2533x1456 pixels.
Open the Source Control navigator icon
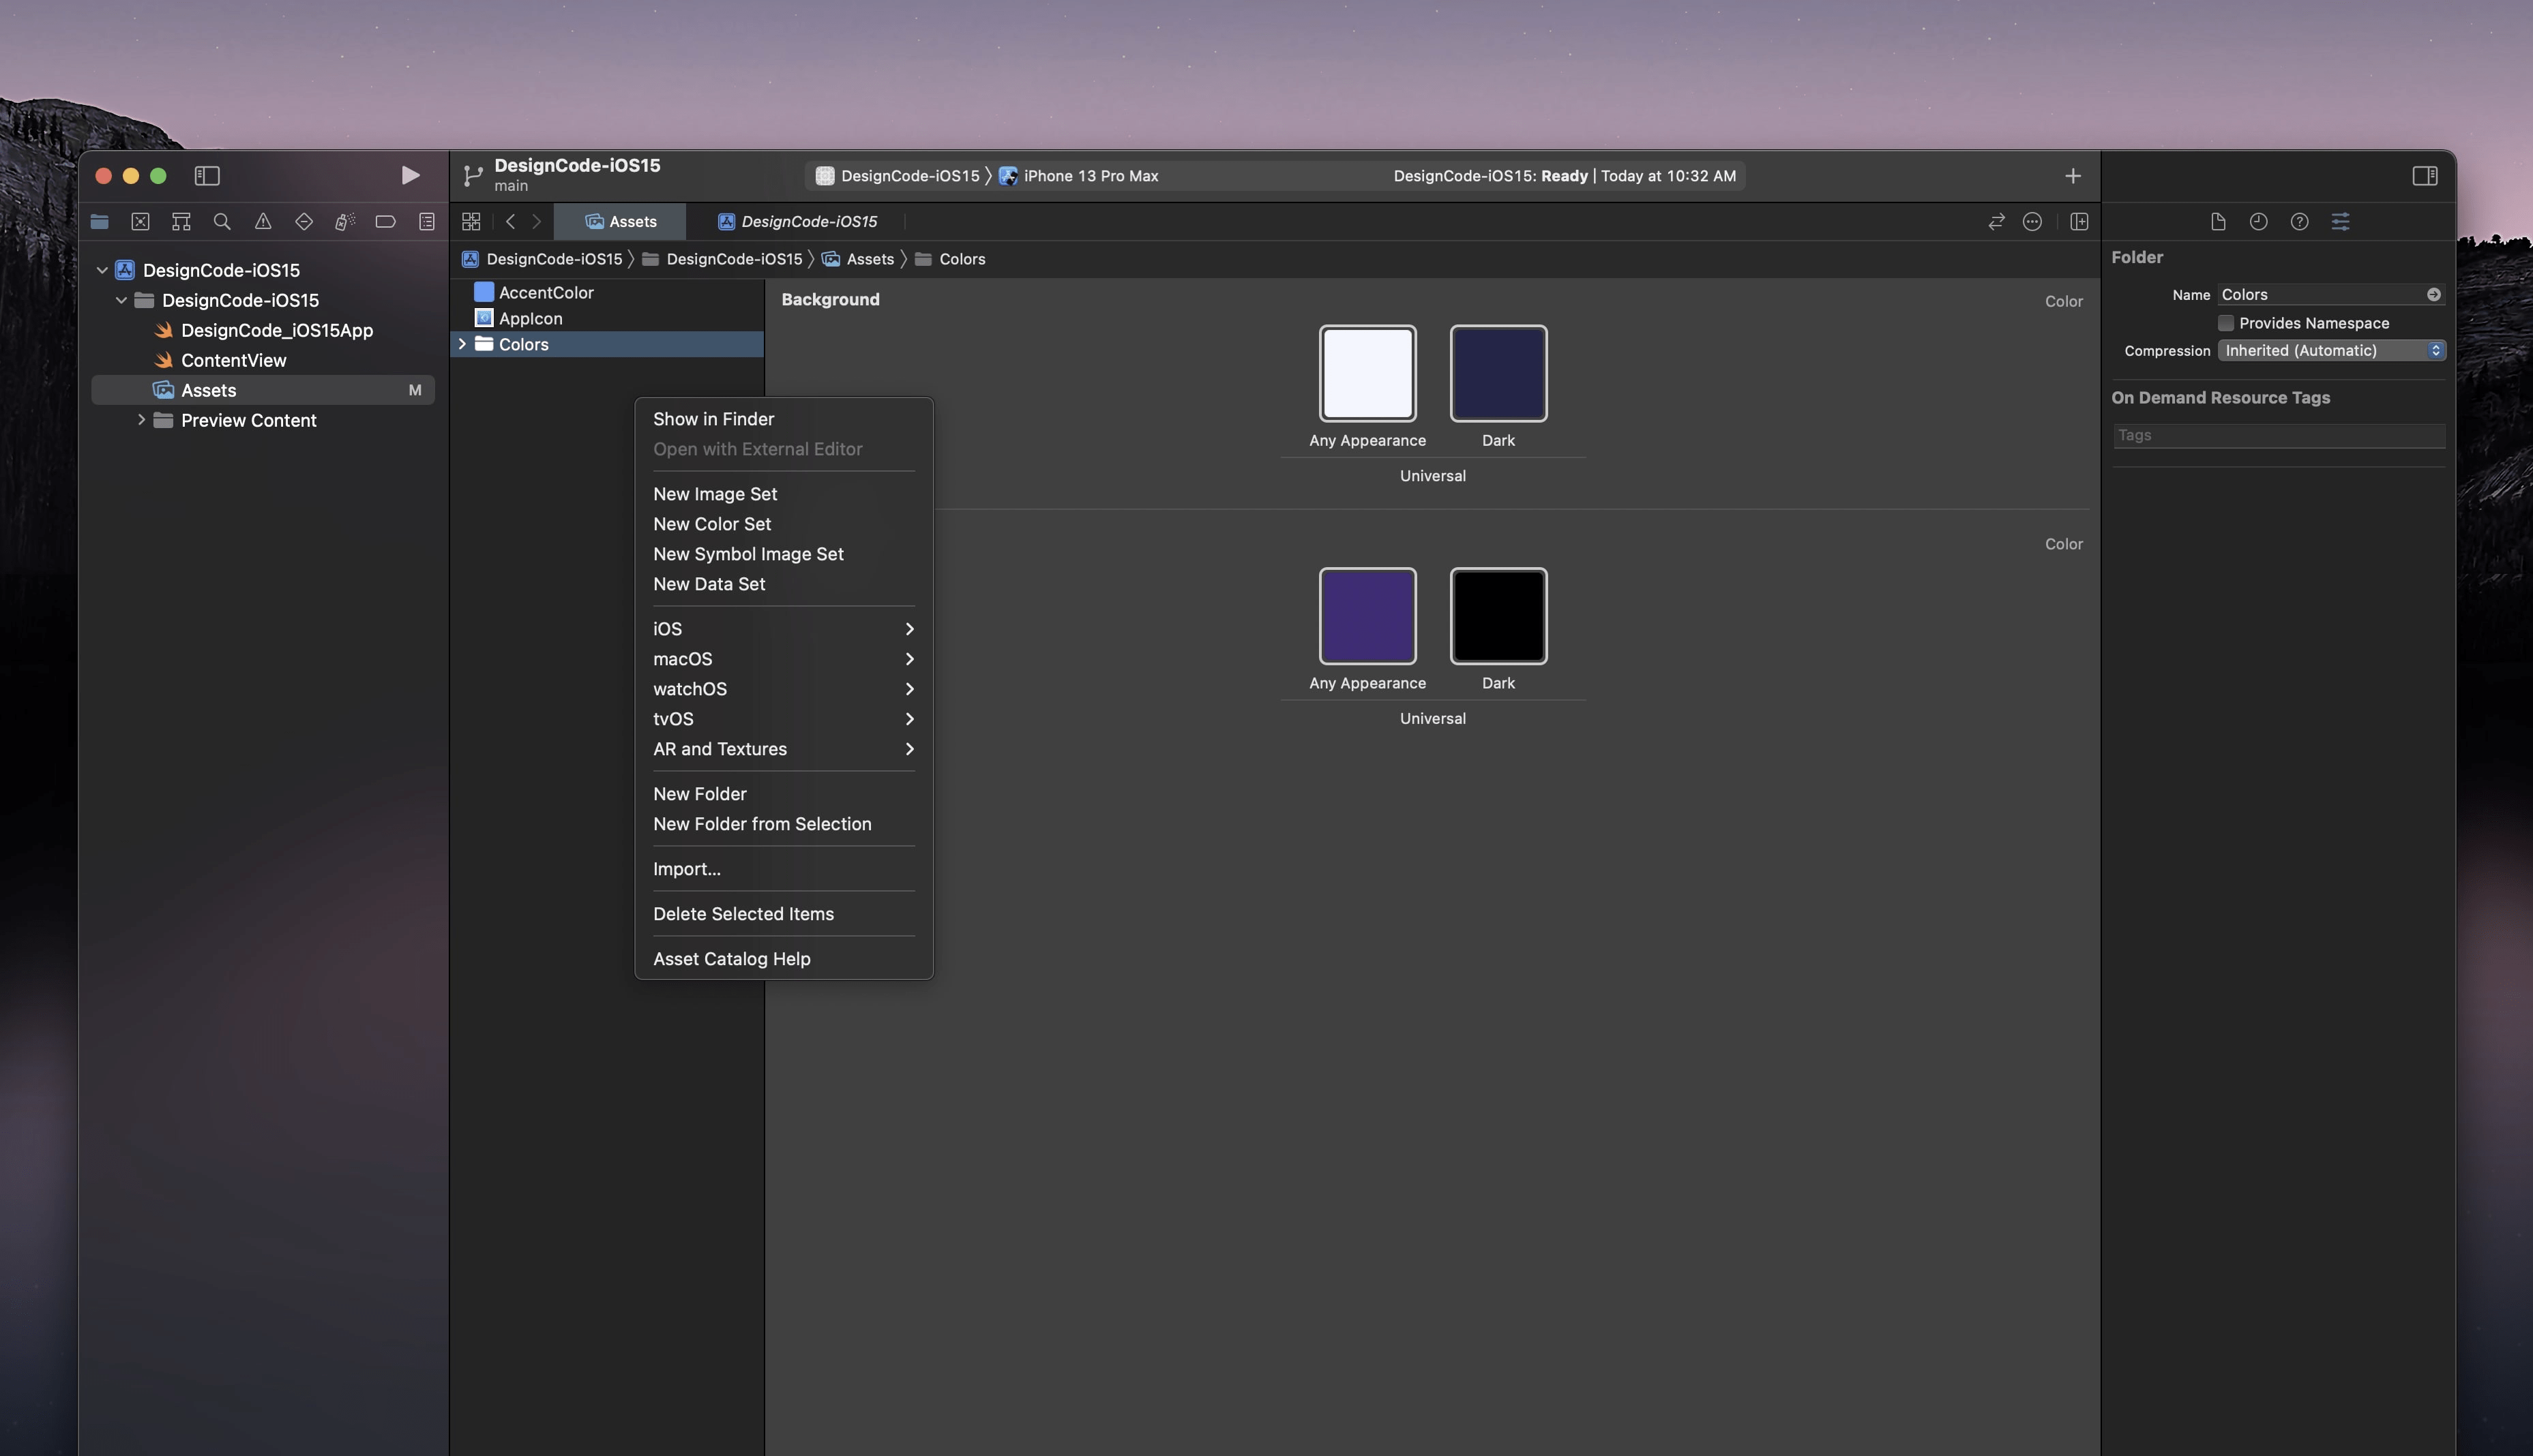140,222
